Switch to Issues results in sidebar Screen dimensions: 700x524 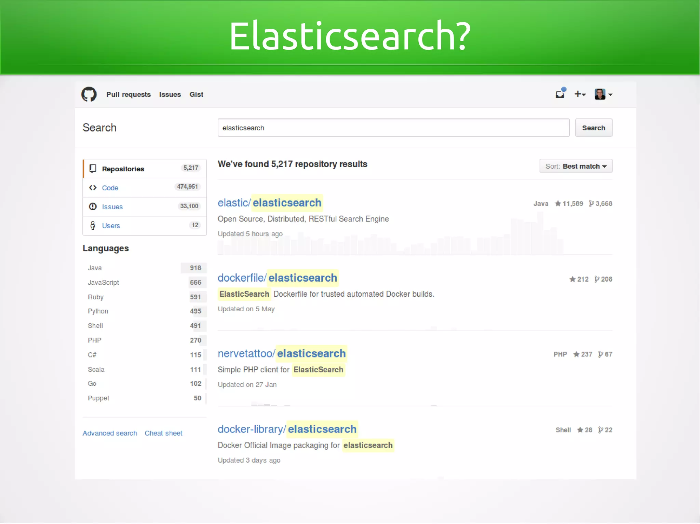tap(145, 207)
